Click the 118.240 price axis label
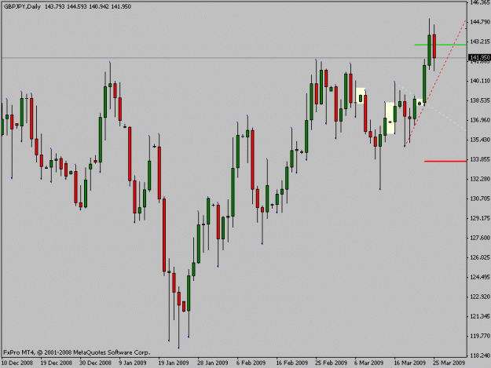The width and height of the screenshot is (491, 368). 480,355
